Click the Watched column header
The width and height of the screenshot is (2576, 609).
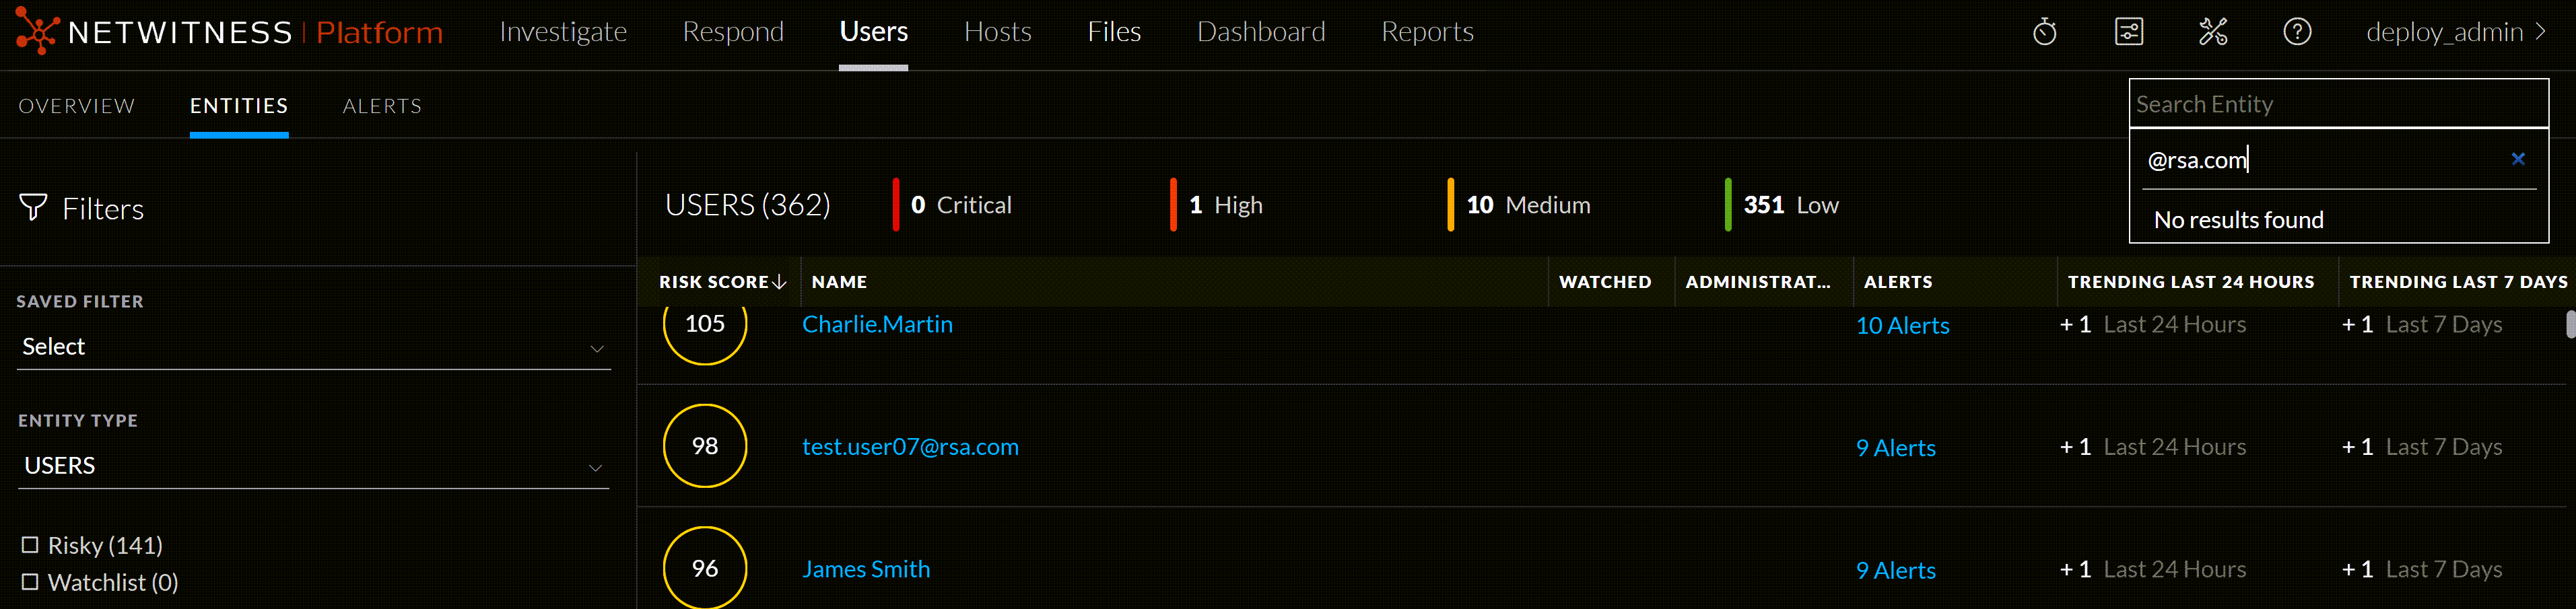(1605, 282)
